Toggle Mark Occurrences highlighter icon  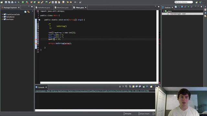click(x=49, y=2)
